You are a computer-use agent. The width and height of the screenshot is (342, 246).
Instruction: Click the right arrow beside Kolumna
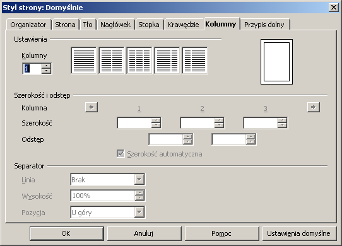click(x=314, y=107)
